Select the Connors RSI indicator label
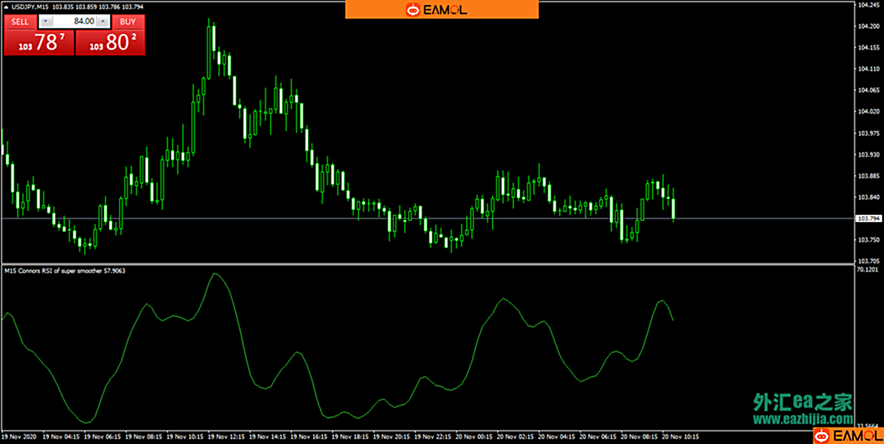This screenshot has width=884, height=444. [x=65, y=271]
